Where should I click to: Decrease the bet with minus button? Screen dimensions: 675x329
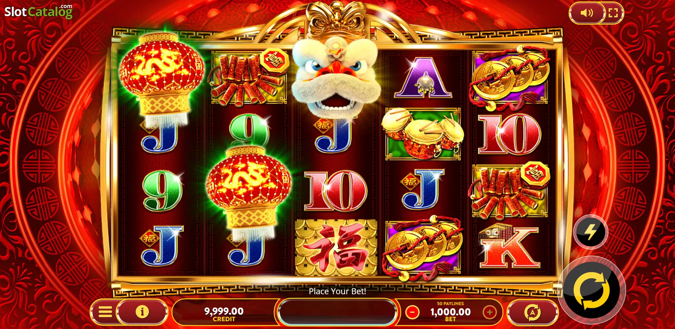click(x=412, y=312)
